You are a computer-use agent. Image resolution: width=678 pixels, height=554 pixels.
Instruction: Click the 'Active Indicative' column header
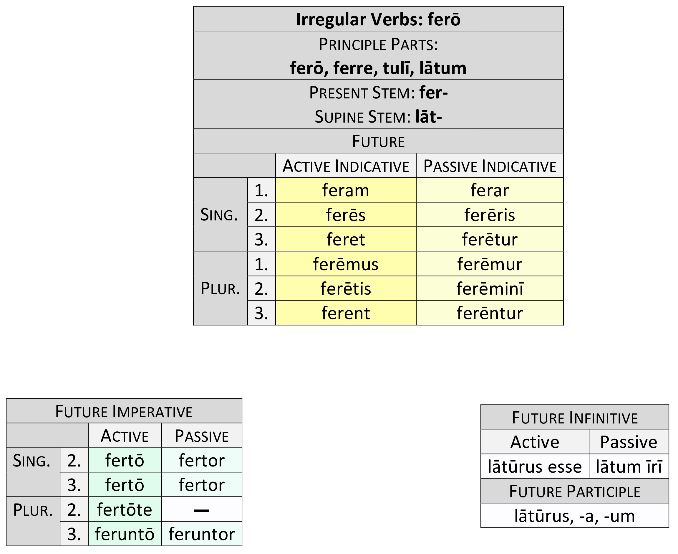point(346,166)
